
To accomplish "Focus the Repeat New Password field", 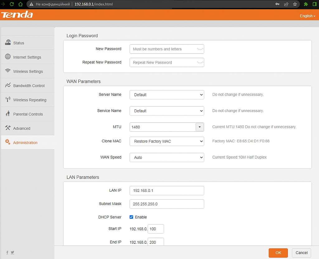I will (x=167, y=62).
